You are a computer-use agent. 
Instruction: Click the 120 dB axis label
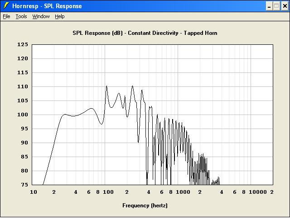tap(23, 58)
